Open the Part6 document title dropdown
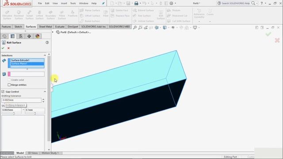 pos(196,3)
